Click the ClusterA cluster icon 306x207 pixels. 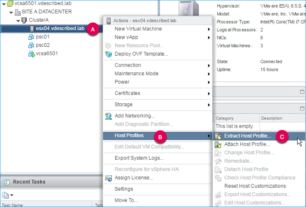(24, 20)
